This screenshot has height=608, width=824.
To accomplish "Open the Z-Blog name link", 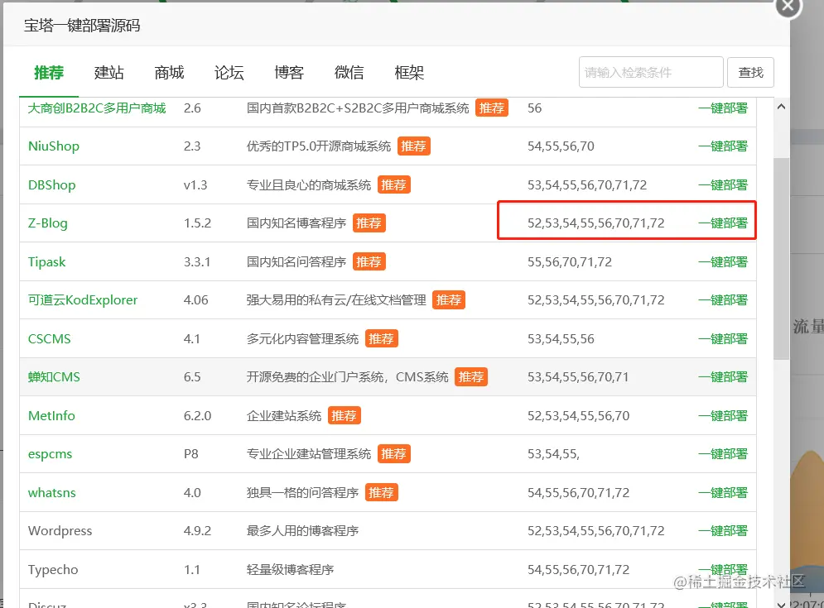I will click(47, 223).
